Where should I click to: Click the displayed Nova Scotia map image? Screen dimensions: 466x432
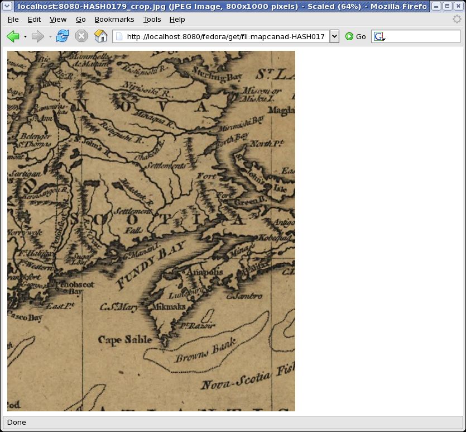click(151, 231)
